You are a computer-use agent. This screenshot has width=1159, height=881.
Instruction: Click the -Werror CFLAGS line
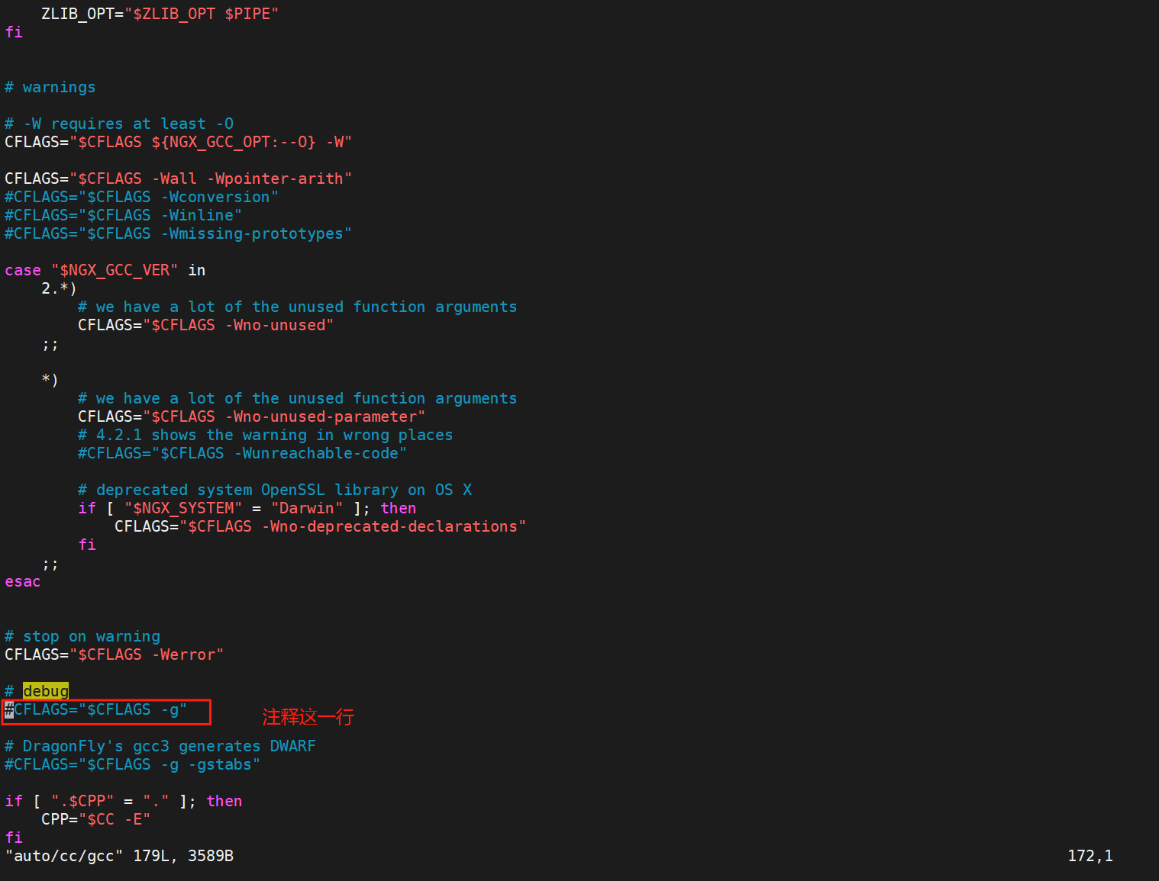click(x=114, y=654)
